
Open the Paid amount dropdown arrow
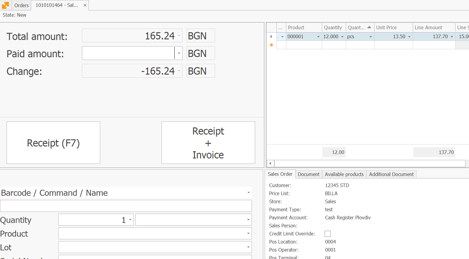tap(179, 53)
